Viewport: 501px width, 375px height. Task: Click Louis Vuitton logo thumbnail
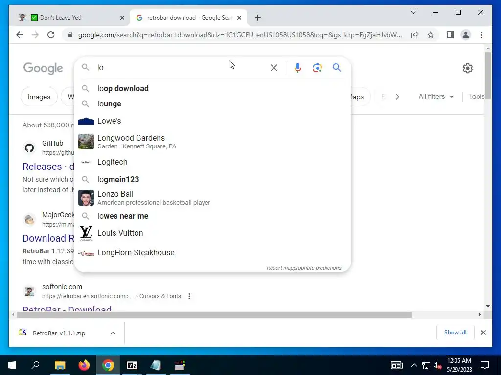[86, 233]
